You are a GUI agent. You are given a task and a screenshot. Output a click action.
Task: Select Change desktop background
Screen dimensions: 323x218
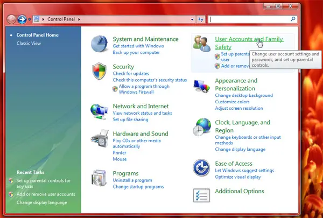(244, 95)
